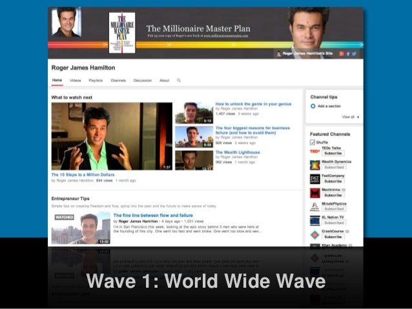
Task: Click the TEDx Talks channel name
Action: (x=331, y=148)
